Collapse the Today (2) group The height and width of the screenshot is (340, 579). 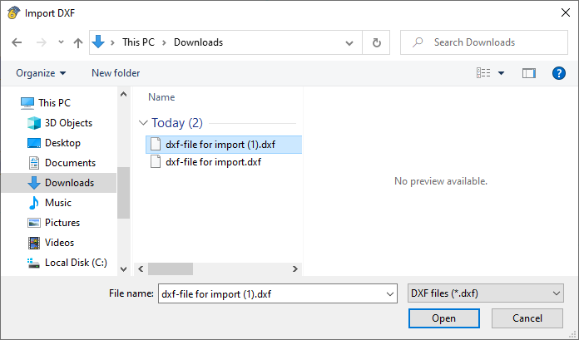pyautogui.click(x=143, y=123)
